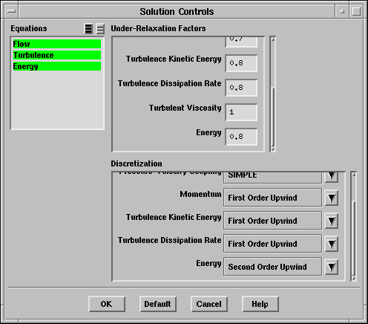Click Momentum First Order Upwind box
The height and width of the screenshot is (324, 368).
tap(272, 198)
